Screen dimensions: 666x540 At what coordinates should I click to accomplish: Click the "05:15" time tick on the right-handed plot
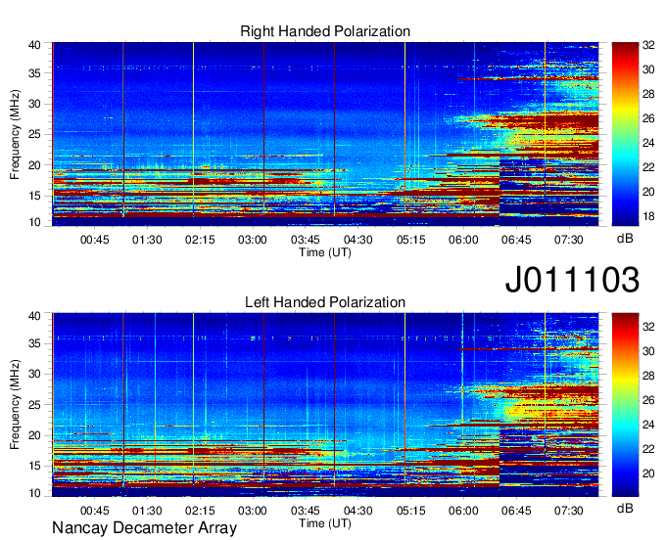(410, 240)
